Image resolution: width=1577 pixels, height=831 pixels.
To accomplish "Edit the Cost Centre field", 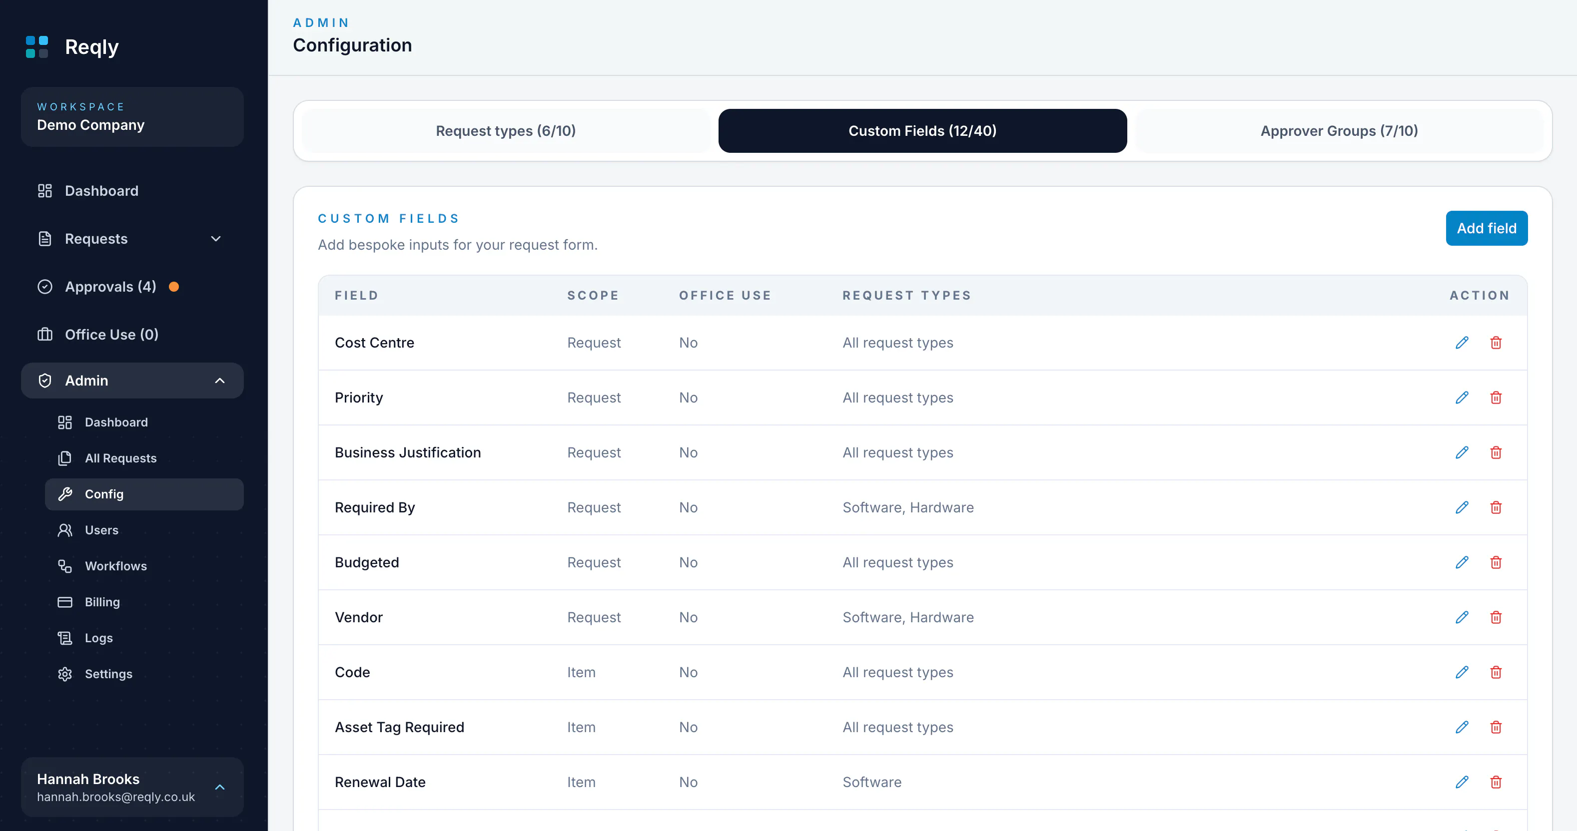I will (1462, 343).
